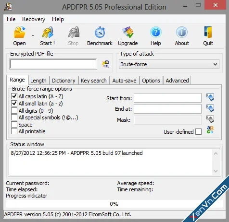Switch to the Options tab

pyautogui.click(x=151, y=81)
